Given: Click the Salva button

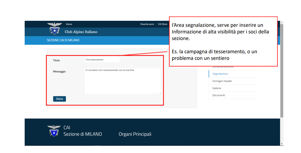Looking at the screenshot, I should click(x=60, y=99).
